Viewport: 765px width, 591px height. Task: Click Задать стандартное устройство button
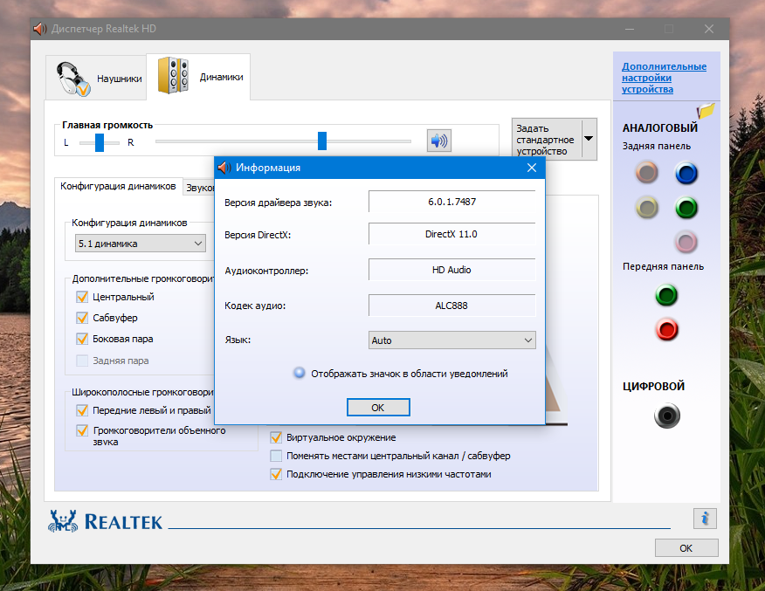pos(547,139)
